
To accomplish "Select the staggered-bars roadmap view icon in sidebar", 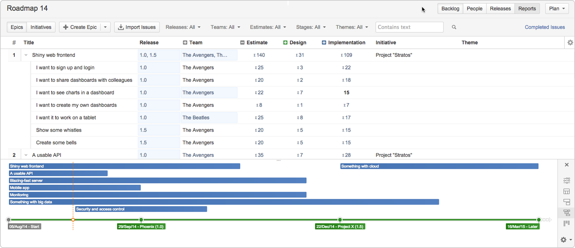I will pos(567,213).
